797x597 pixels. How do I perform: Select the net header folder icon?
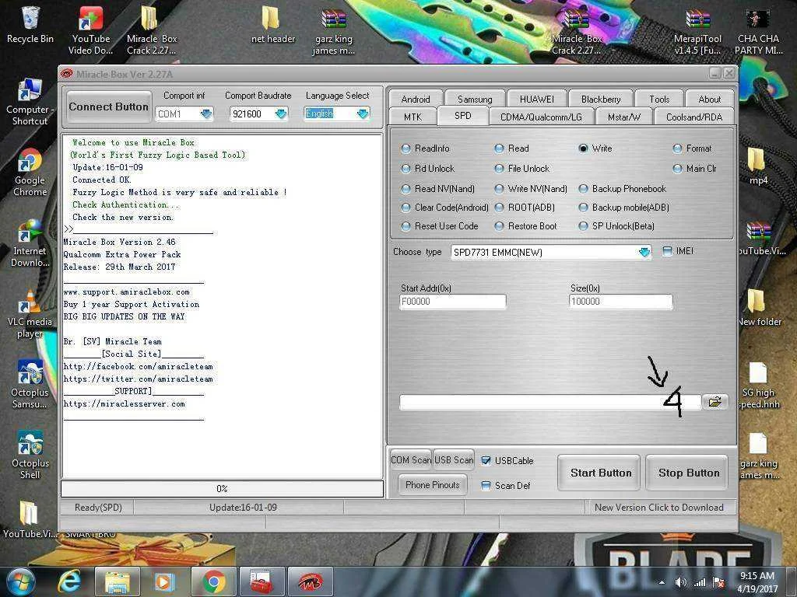(273, 26)
